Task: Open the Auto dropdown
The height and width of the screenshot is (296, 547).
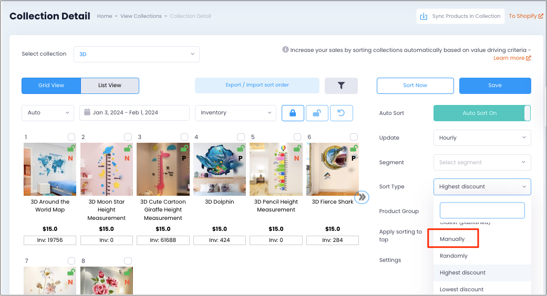Action: pos(48,113)
